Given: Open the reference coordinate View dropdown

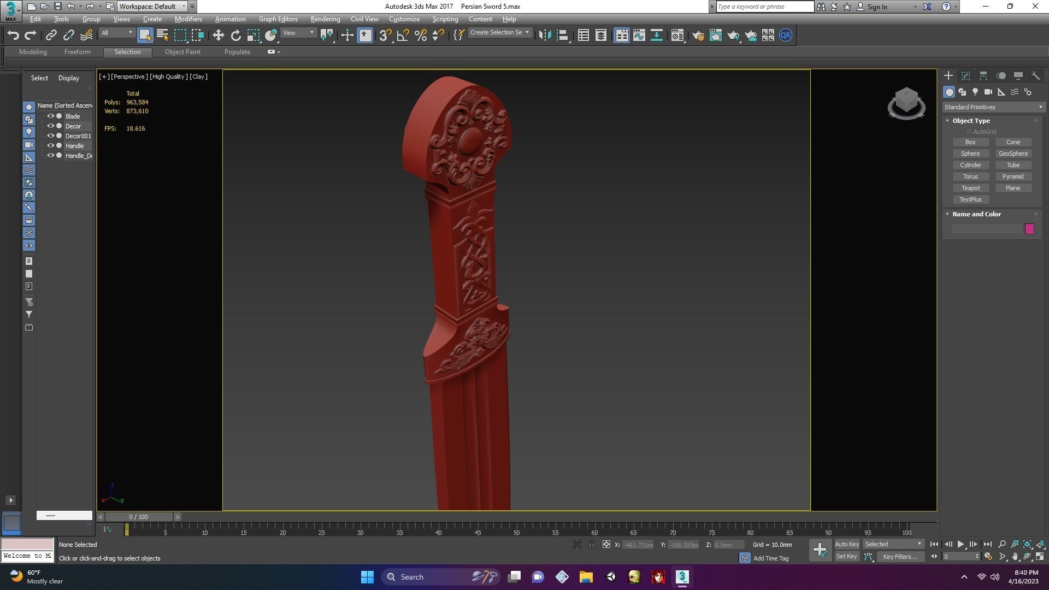Looking at the screenshot, I should click(298, 33).
